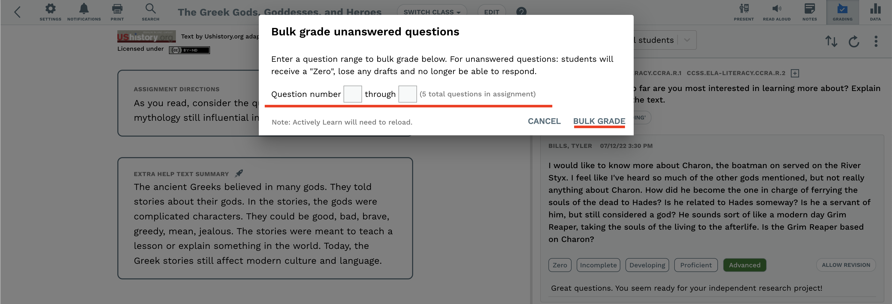Click the Print icon
Image resolution: width=892 pixels, height=304 pixels.
(117, 12)
